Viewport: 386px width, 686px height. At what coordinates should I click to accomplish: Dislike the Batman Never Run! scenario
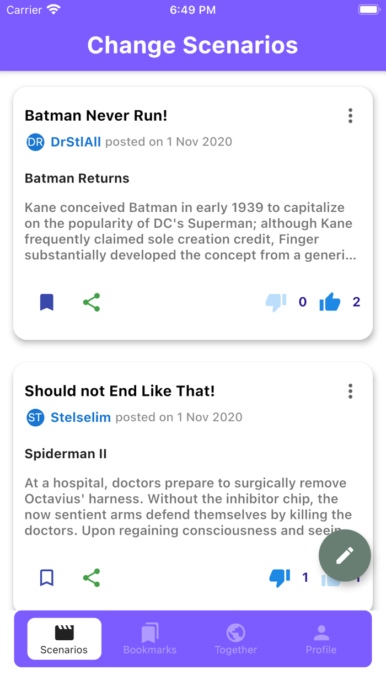point(276,302)
